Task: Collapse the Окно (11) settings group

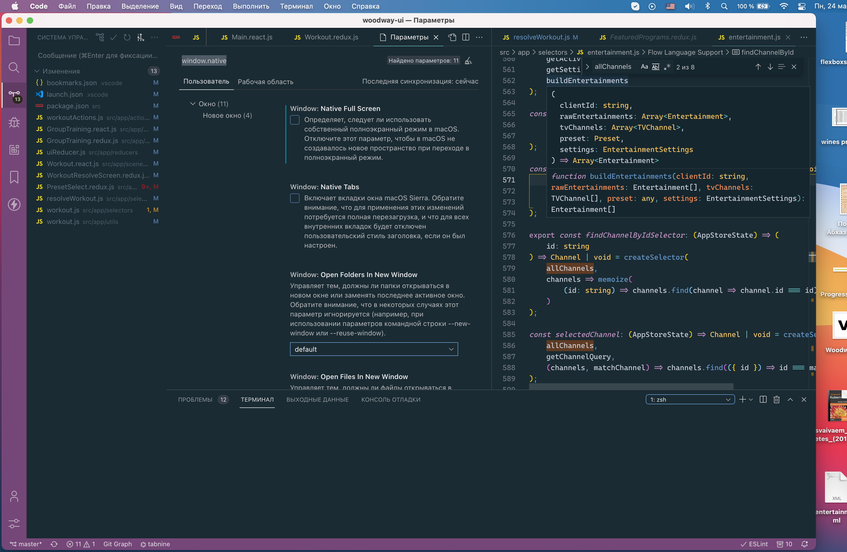Action: pyautogui.click(x=193, y=104)
